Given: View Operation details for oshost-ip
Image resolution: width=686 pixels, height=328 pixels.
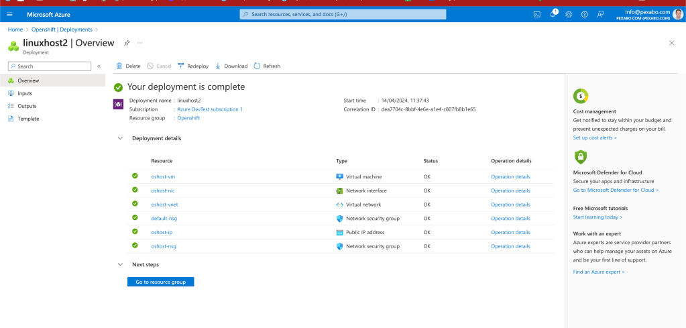Looking at the screenshot, I should [x=510, y=232].
